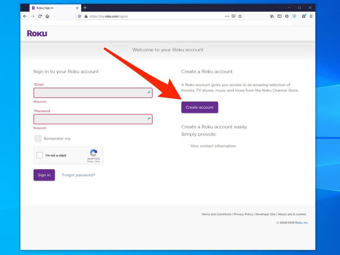The height and width of the screenshot is (255, 340).
Task: Click the Roku logo
Action: [x=37, y=33]
